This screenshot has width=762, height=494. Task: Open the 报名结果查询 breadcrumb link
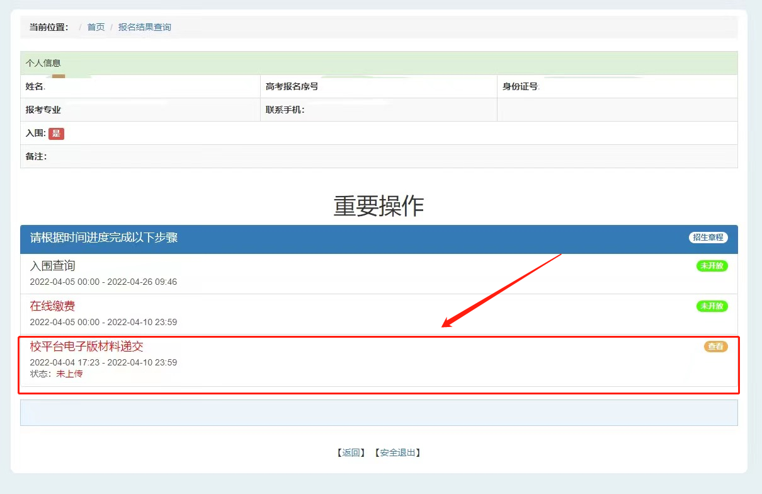coord(144,27)
